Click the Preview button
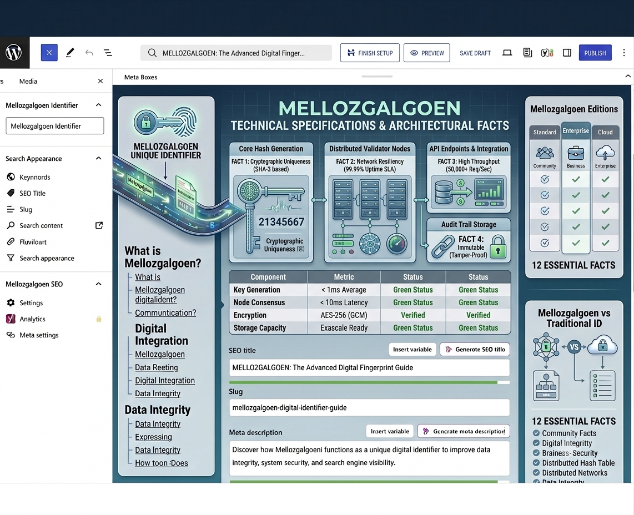634x515 pixels. pos(427,53)
